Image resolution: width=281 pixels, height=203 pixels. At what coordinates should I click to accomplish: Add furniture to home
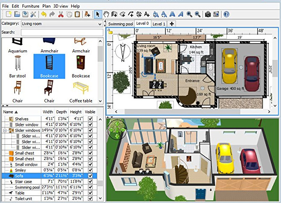[87, 14]
